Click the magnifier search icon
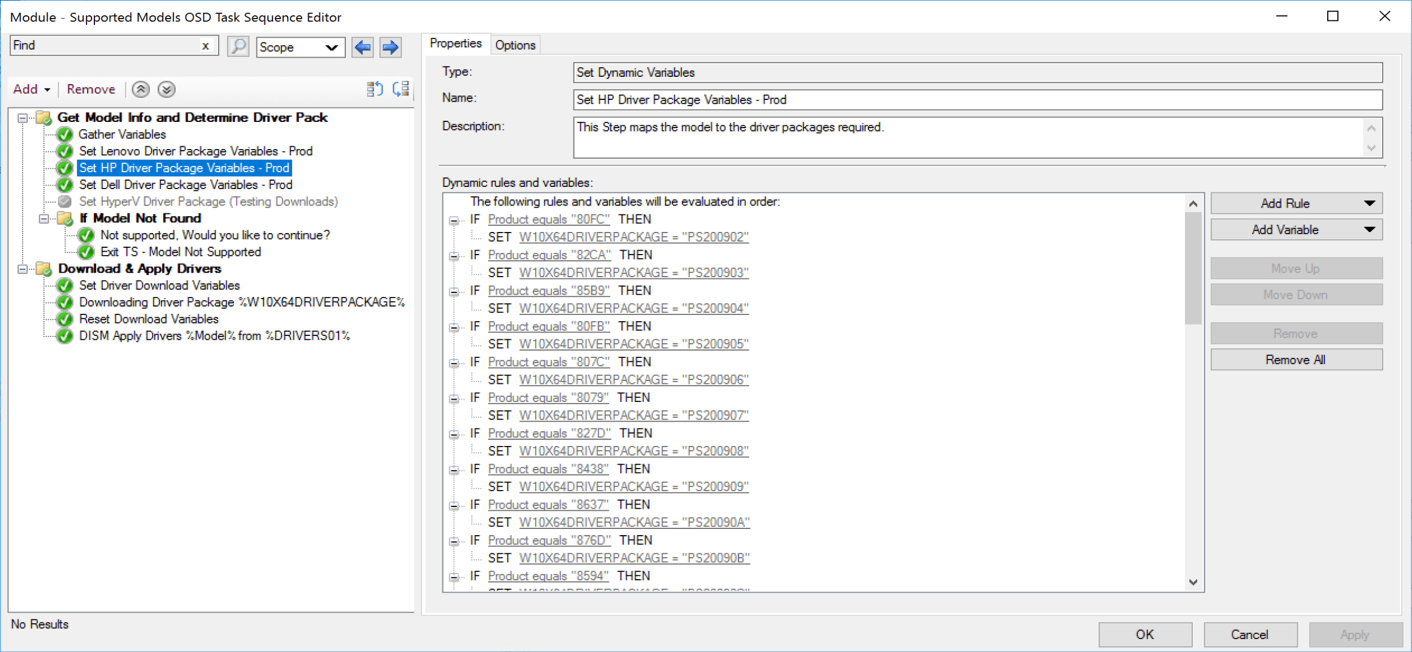 pos(238,46)
